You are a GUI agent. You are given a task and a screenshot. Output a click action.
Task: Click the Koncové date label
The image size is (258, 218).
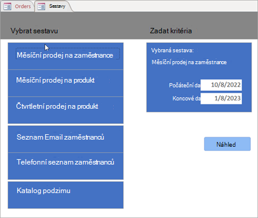click(x=186, y=99)
